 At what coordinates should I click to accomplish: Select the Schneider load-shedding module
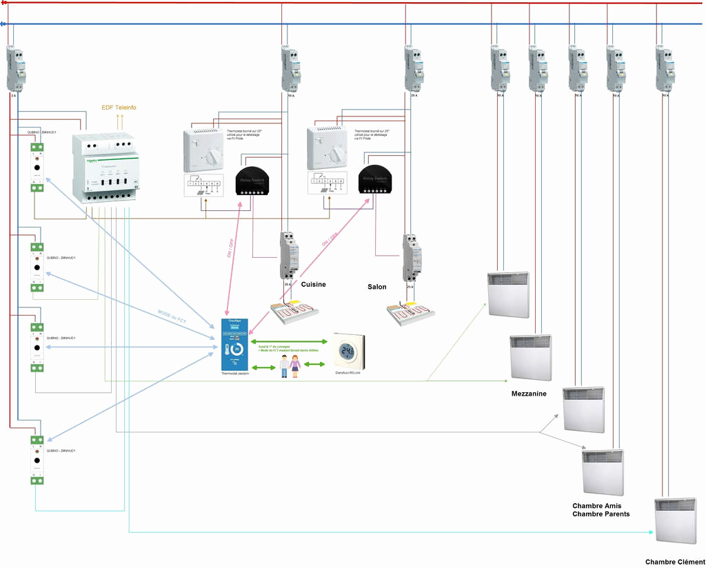pyautogui.click(x=105, y=168)
